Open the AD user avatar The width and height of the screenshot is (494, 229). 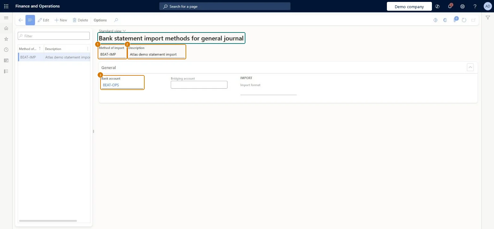pyautogui.click(x=487, y=6)
